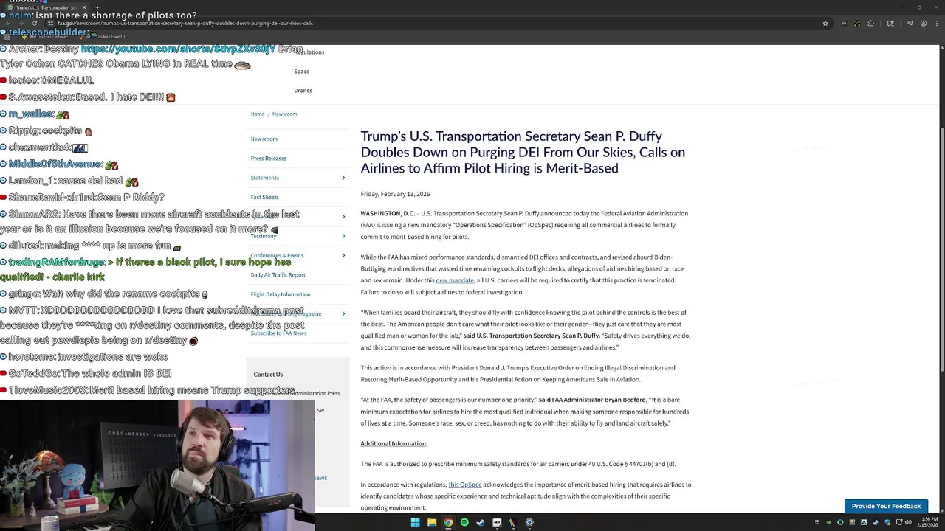Image resolution: width=945 pixels, height=531 pixels.
Task: Click the YouTube shorts link in chat
Action: (x=178, y=49)
